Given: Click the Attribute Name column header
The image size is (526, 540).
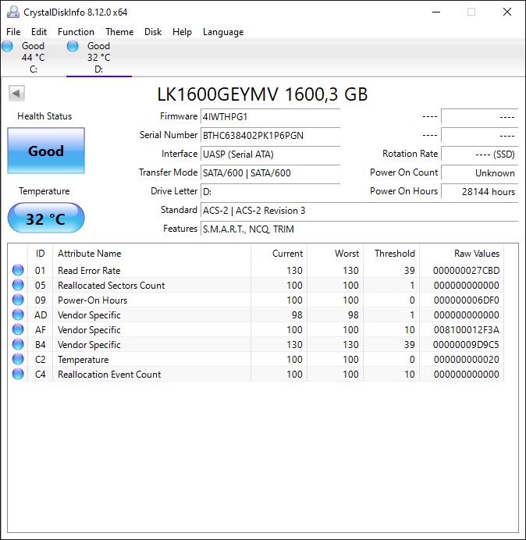Looking at the screenshot, I should 151,254.
